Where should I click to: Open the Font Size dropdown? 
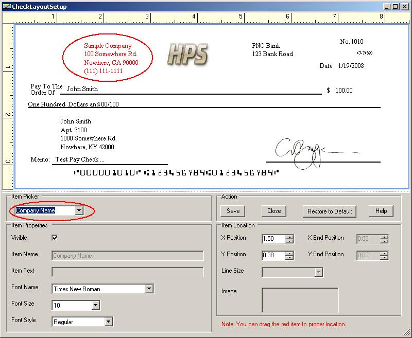coord(95,306)
